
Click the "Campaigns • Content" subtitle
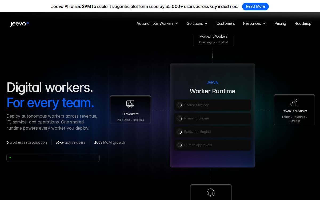(x=214, y=42)
